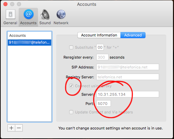The image size is (174, 139).
Task: Enable Update Contact and Via headers
Action: 71,112
